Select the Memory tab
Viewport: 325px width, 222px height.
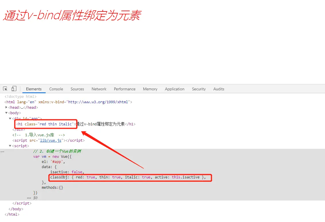pos(150,89)
